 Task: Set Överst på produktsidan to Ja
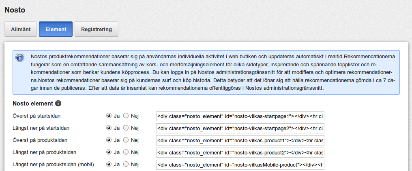pyautogui.click(x=109, y=140)
